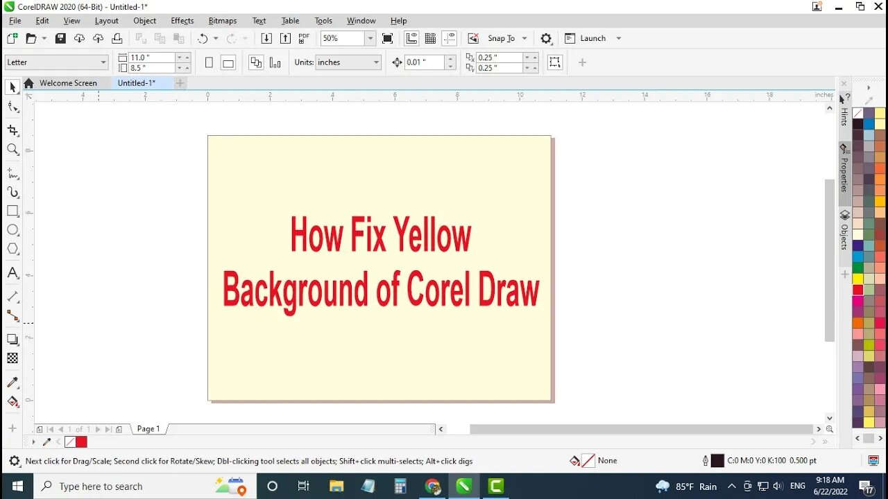Select the Pick tool in toolbox
The width and height of the screenshot is (888, 499).
point(12,87)
